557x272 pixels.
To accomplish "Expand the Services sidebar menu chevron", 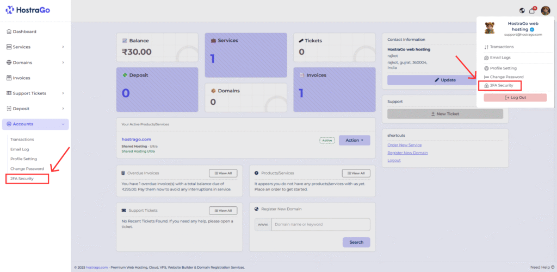I will point(63,47).
